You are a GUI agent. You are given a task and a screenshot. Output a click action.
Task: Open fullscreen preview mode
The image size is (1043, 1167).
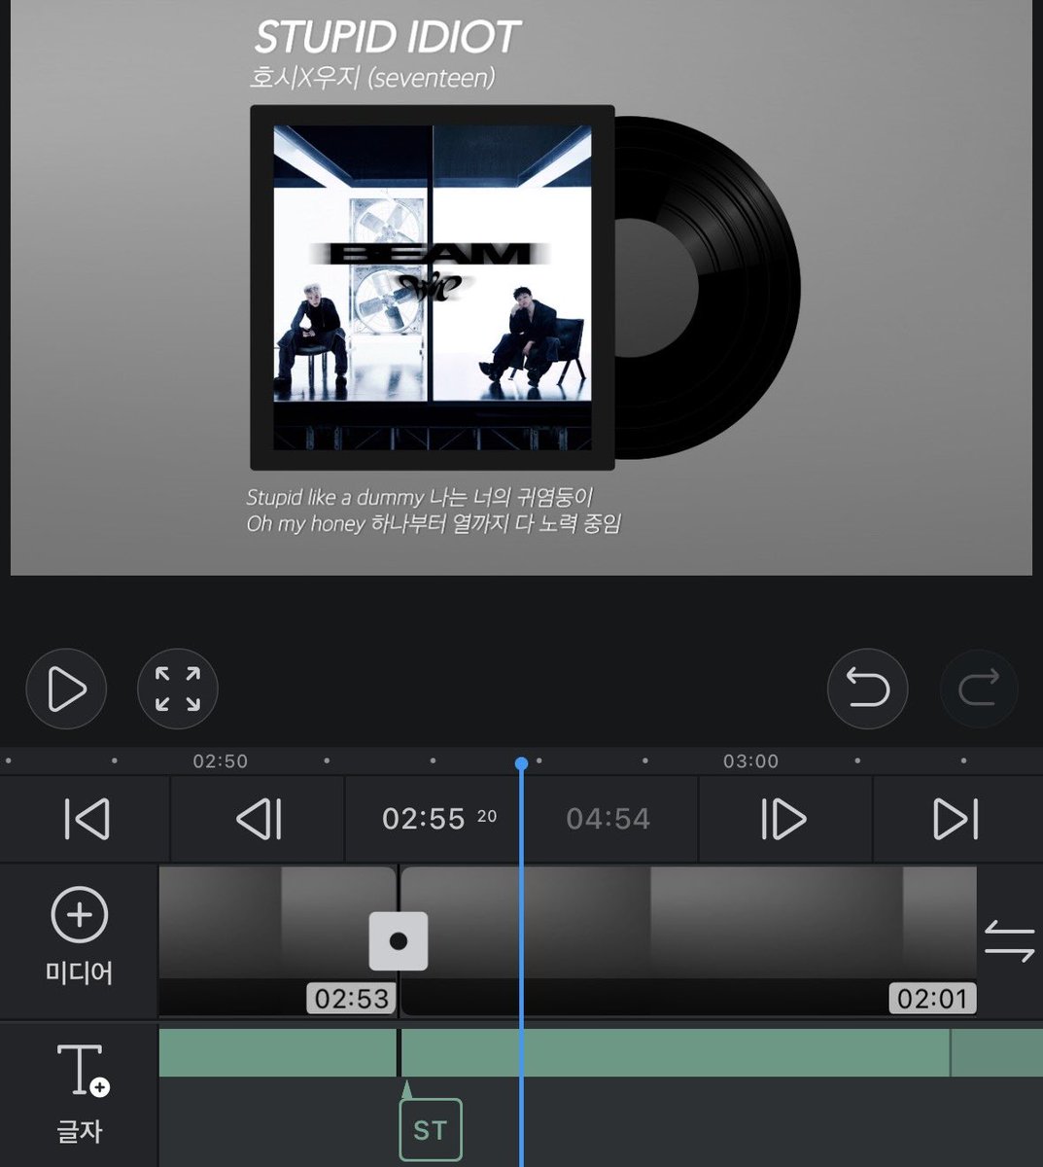point(178,689)
